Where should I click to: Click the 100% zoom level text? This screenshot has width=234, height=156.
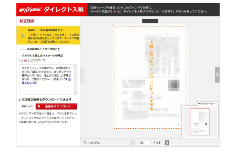pyautogui.click(x=94, y=143)
